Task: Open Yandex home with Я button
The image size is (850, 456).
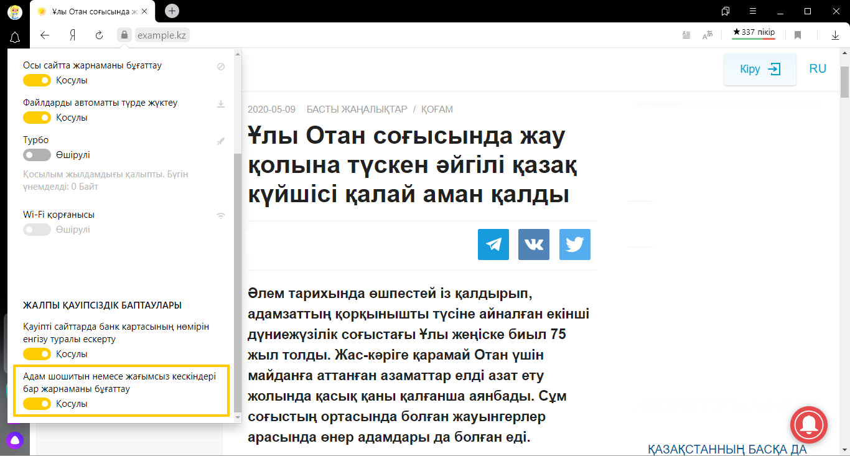Action: (72, 35)
